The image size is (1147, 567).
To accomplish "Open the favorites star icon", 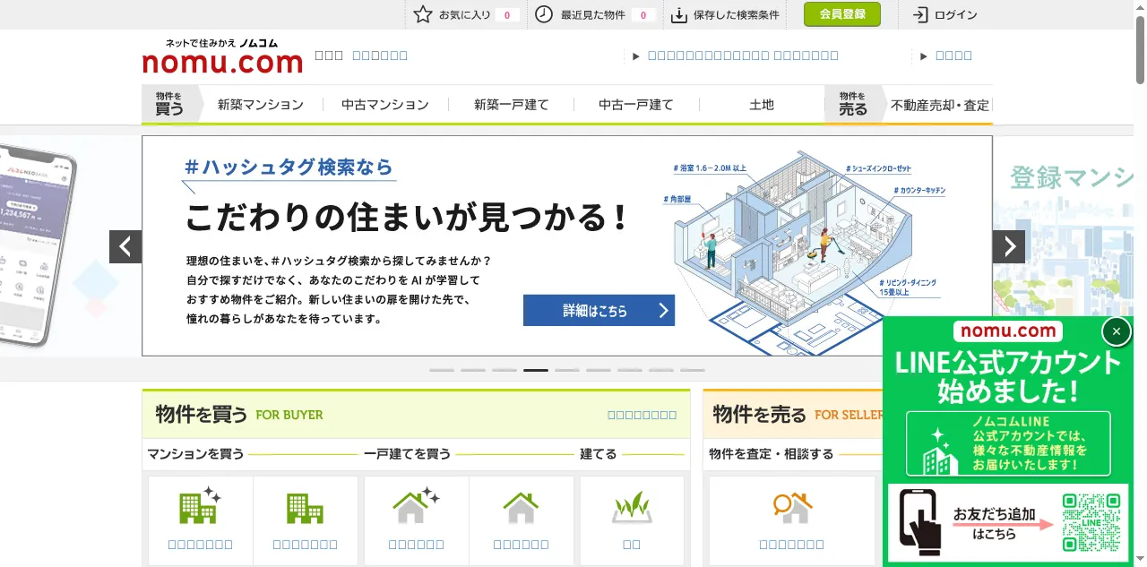I will pyautogui.click(x=423, y=14).
